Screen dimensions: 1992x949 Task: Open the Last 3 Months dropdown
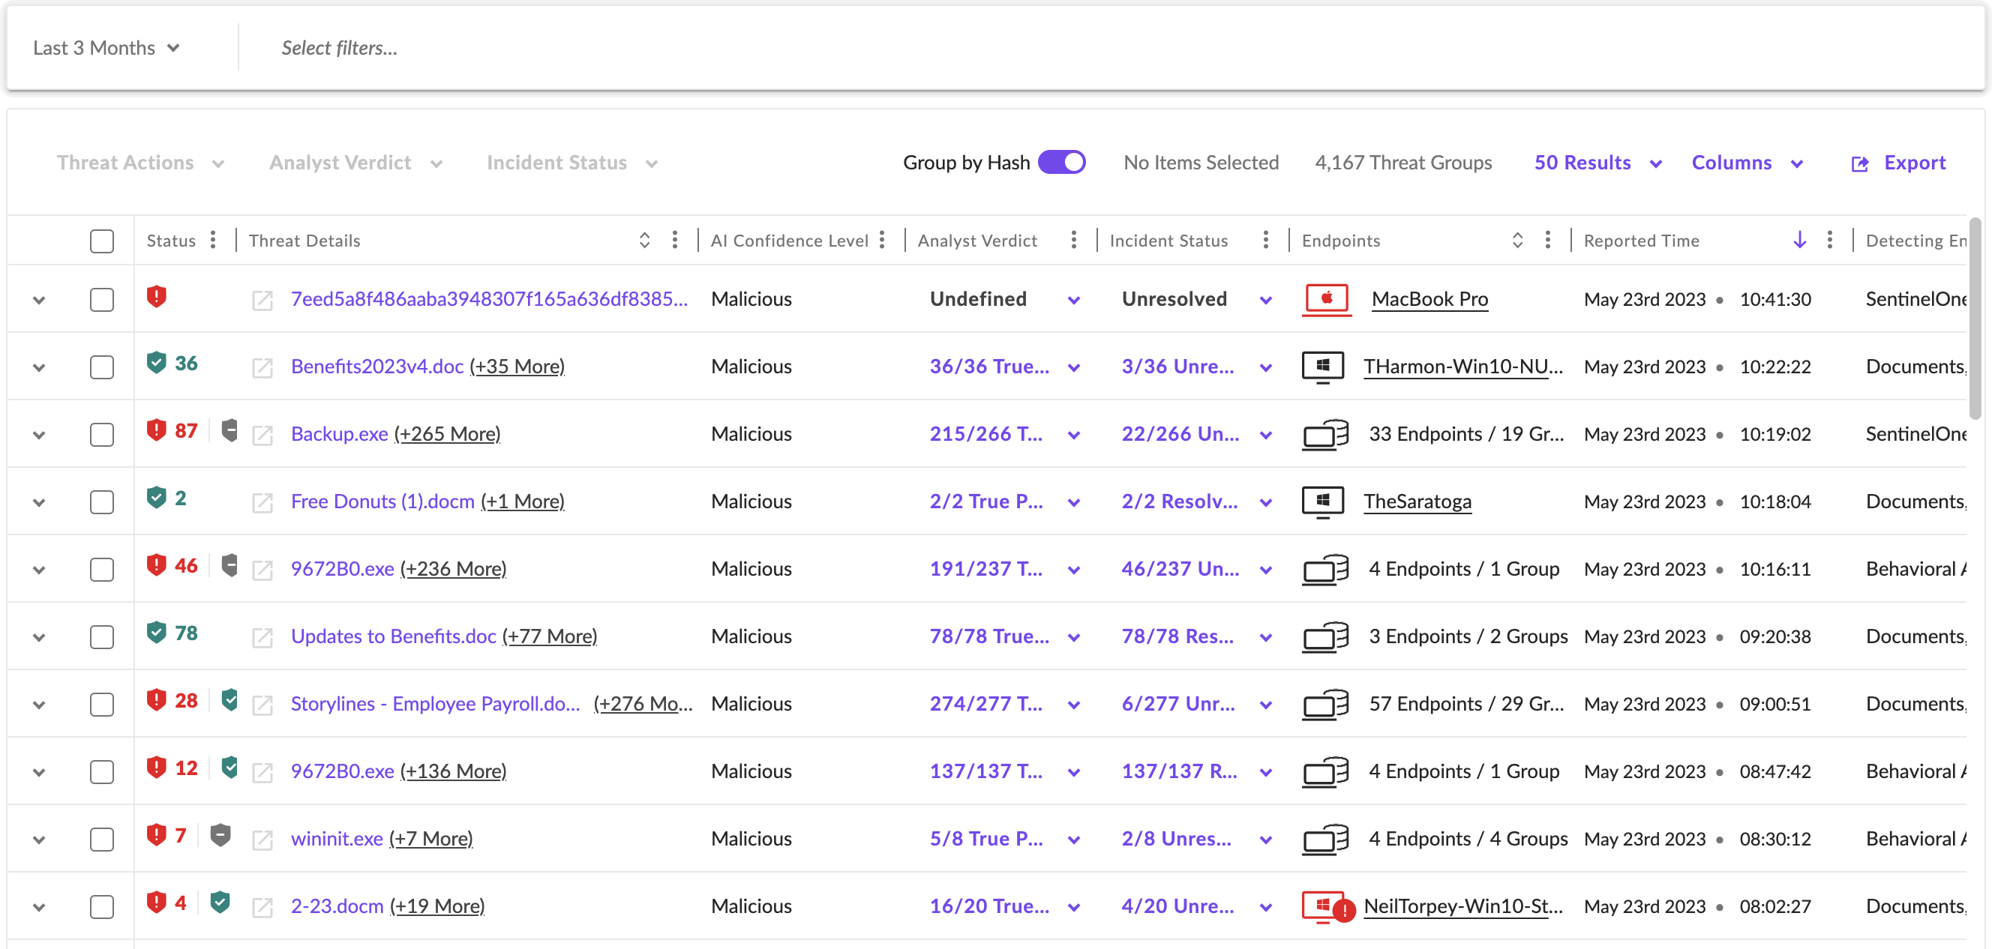coord(106,48)
